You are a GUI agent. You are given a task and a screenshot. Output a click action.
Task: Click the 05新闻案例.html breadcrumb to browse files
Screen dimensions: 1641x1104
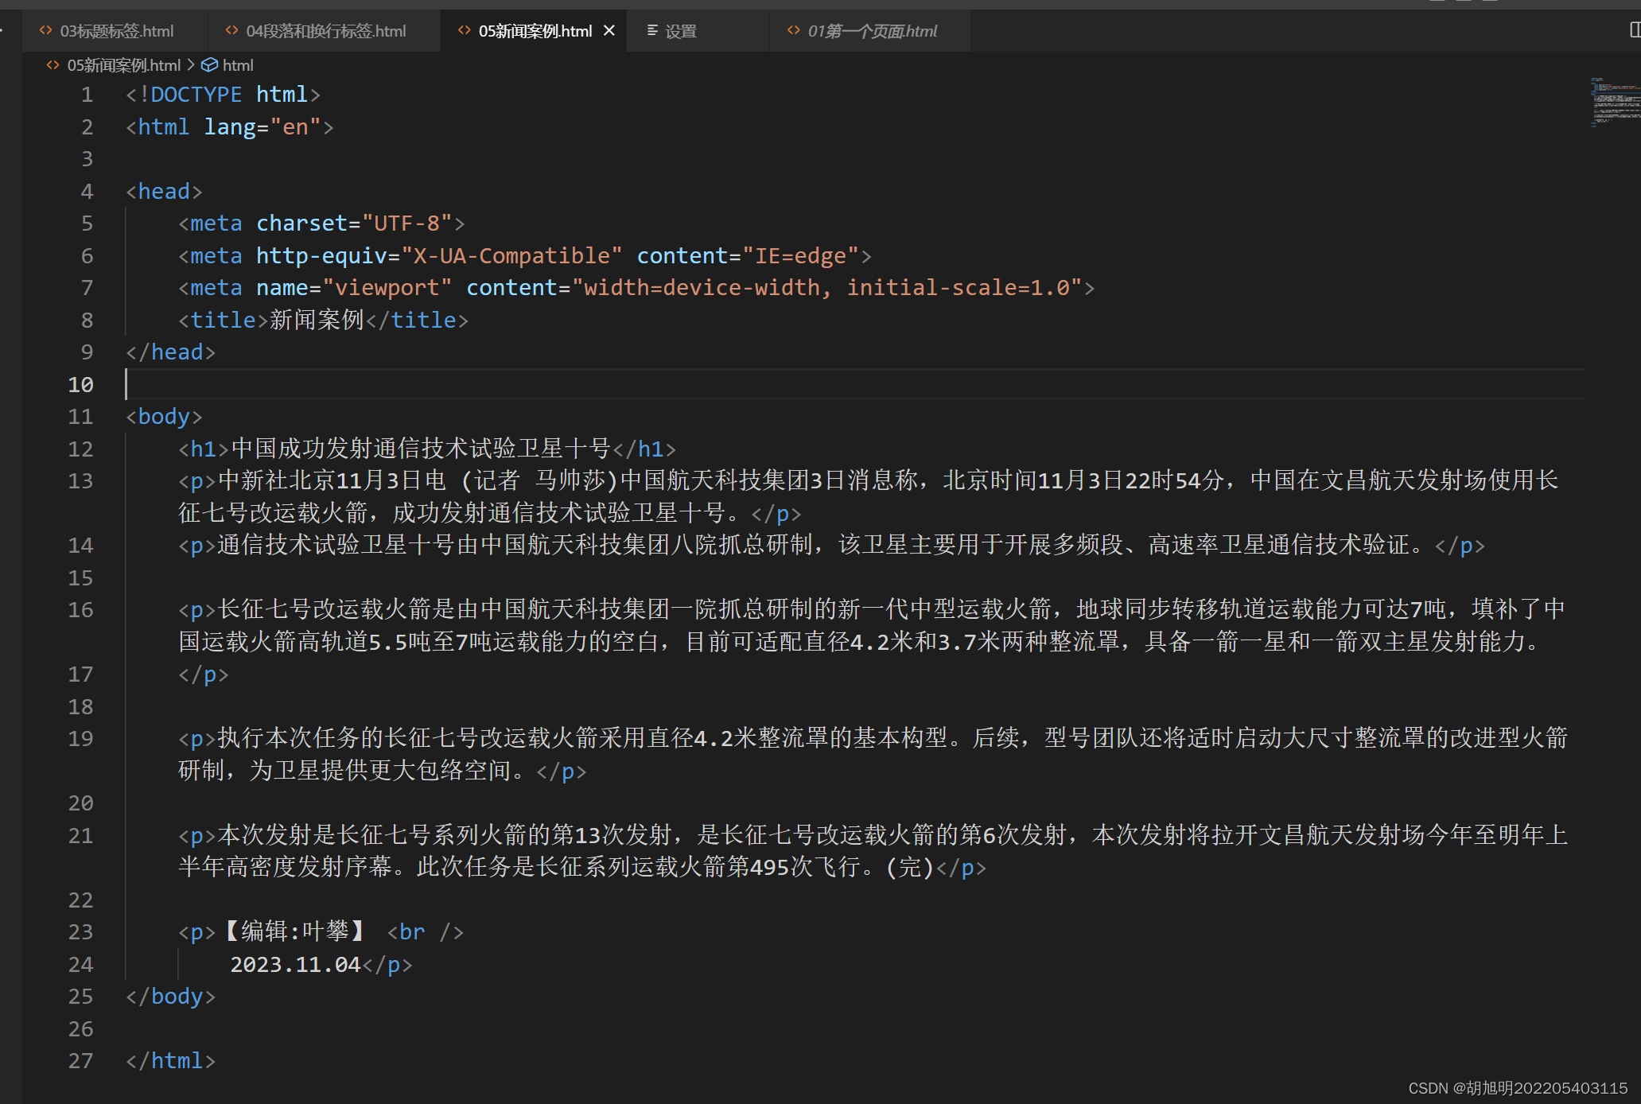(x=123, y=64)
